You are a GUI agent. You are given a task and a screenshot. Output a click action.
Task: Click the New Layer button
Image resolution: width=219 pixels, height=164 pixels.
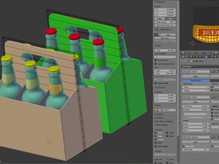pos(165,38)
